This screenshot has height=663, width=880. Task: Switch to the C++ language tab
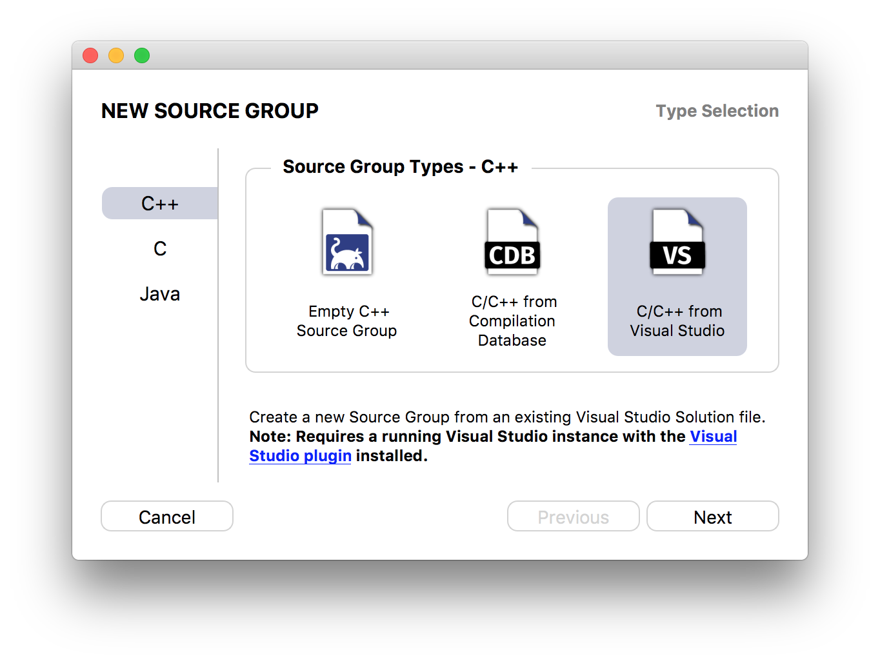click(x=160, y=203)
